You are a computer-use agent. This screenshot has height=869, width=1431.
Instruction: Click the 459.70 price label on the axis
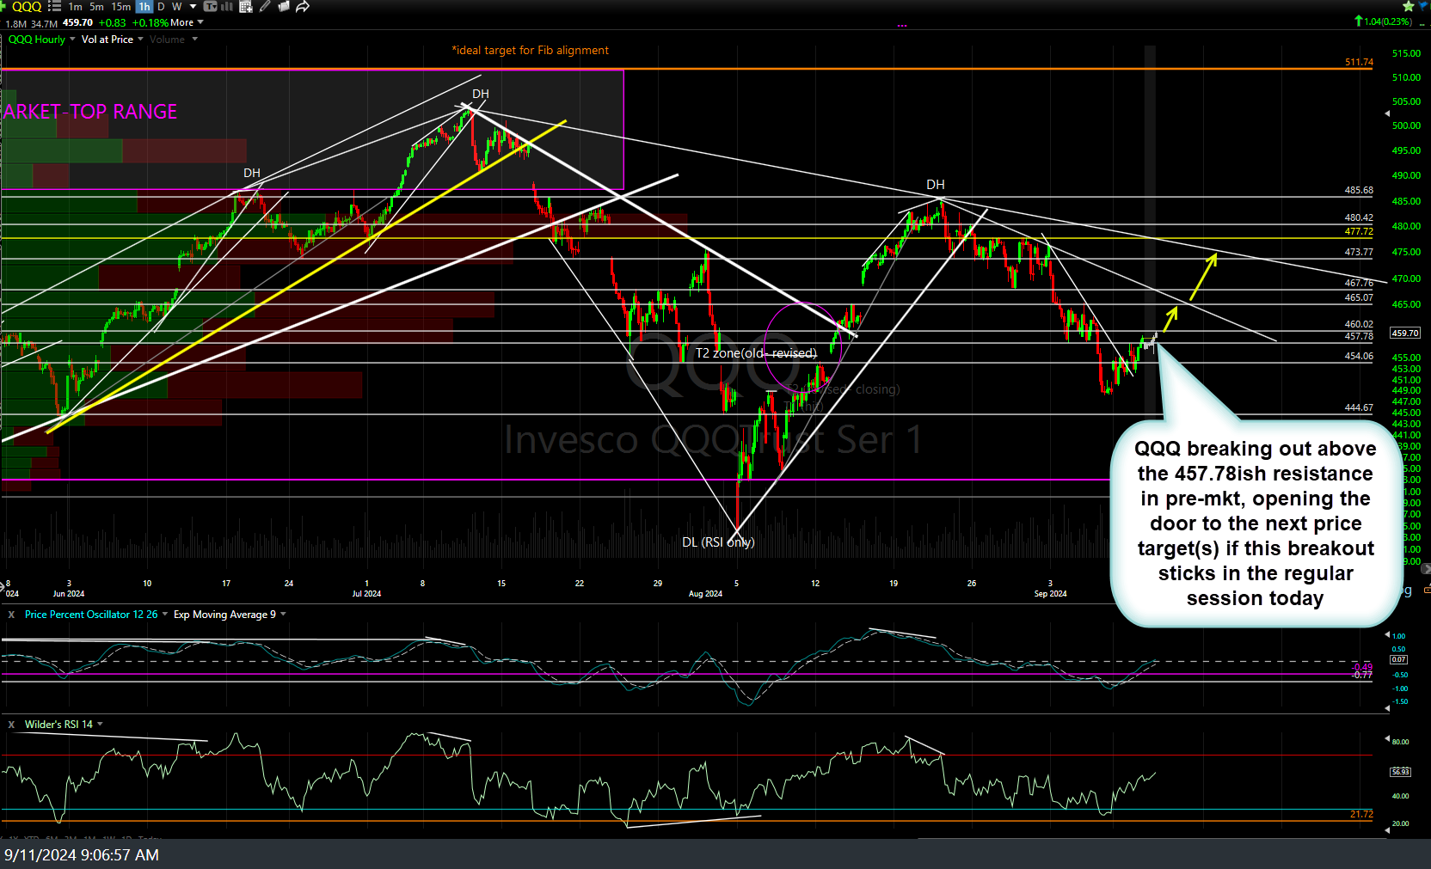(1407, 334)
